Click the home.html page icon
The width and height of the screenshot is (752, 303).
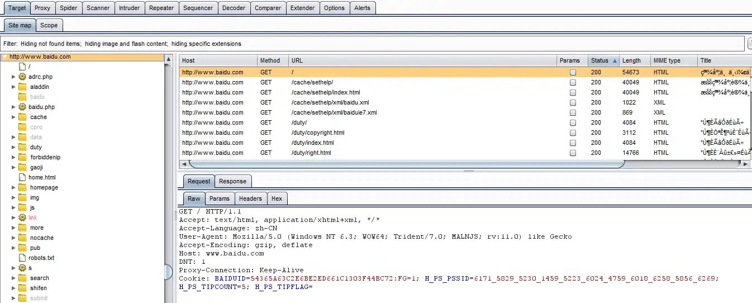[x=23, y=177]
